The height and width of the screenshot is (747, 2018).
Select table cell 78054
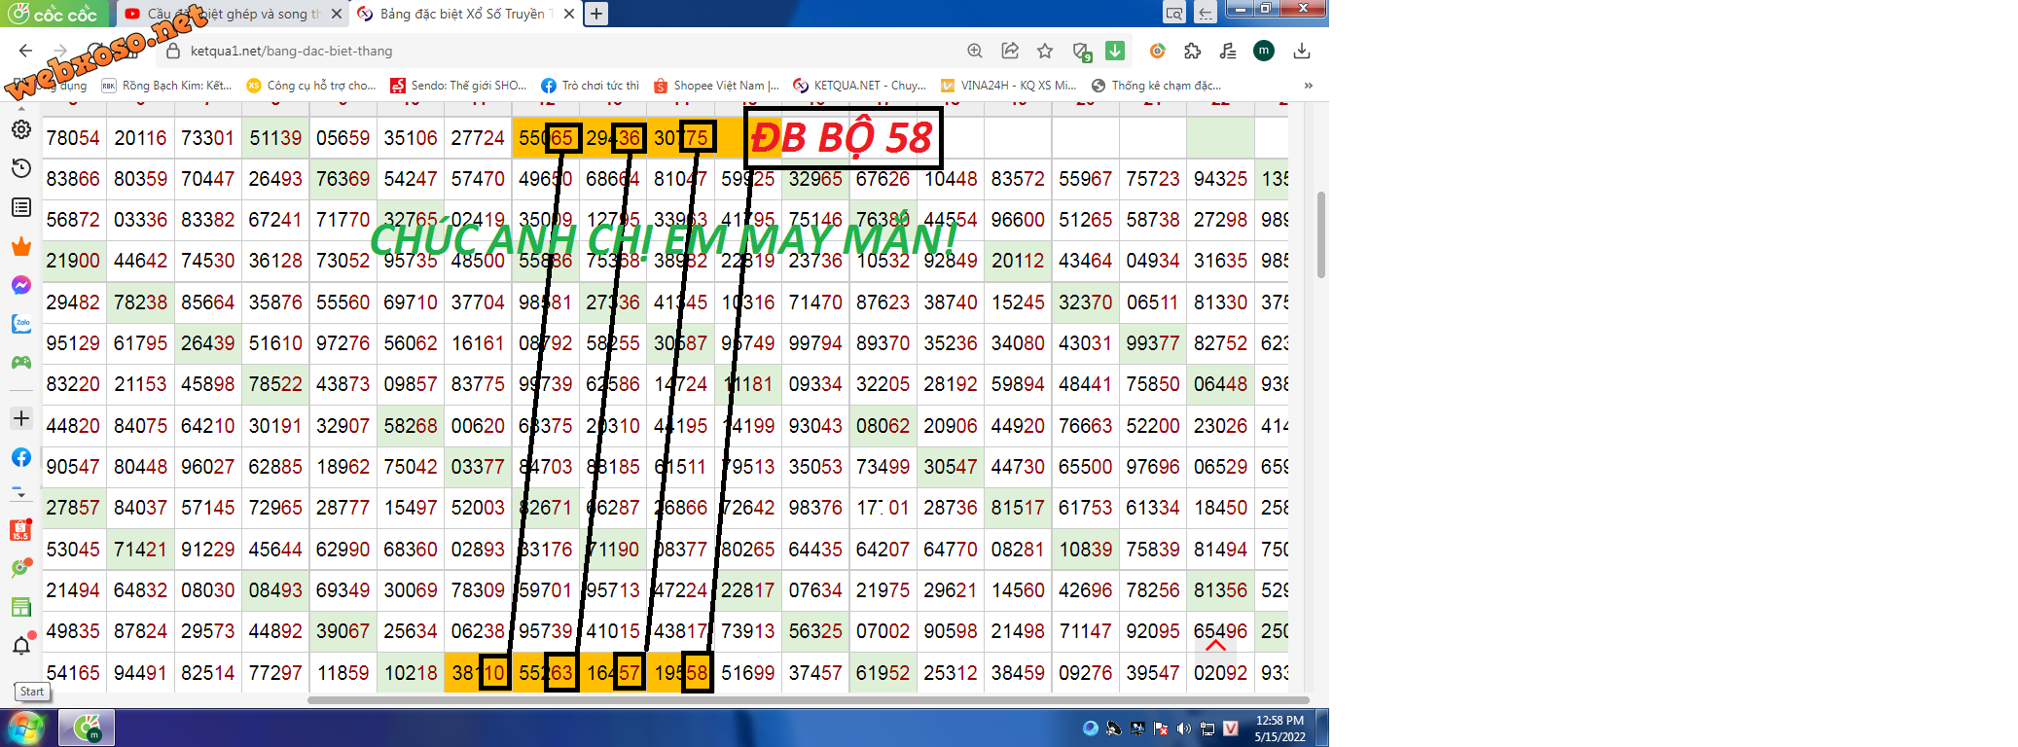tap(73, 138)
